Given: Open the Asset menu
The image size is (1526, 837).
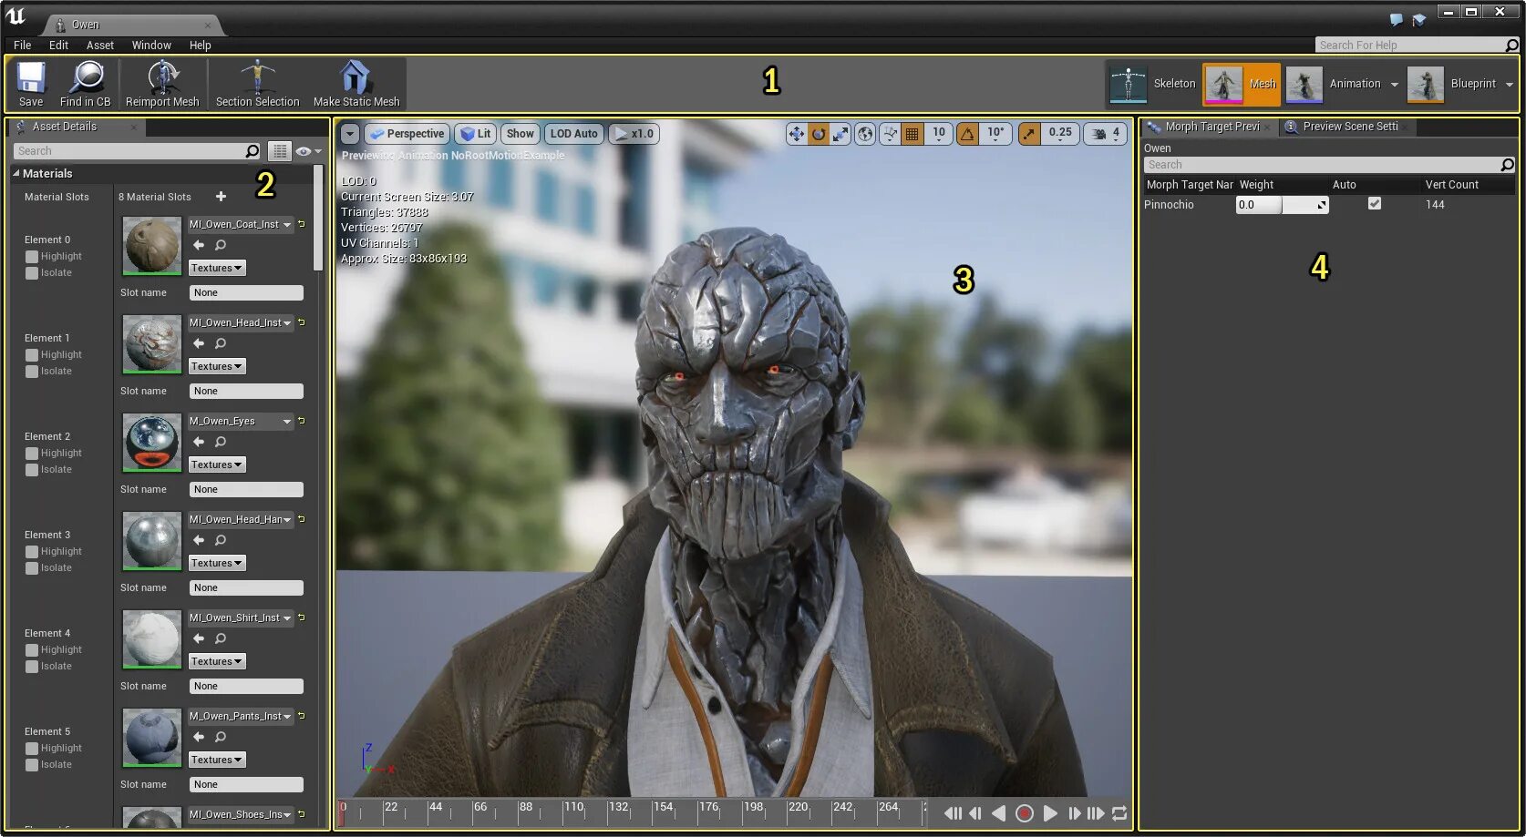Looking at the screenshot, I should point(100,45).
